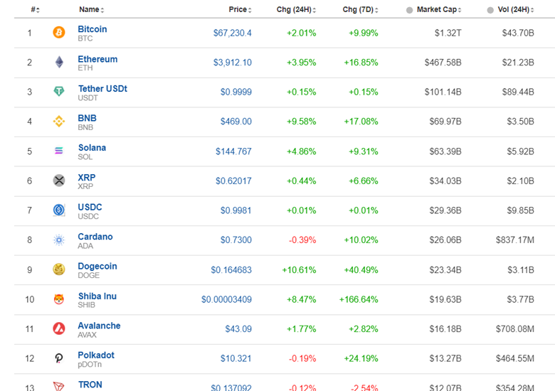Click Polkadot price $10.321
The image size is (555, 391).
236,358
